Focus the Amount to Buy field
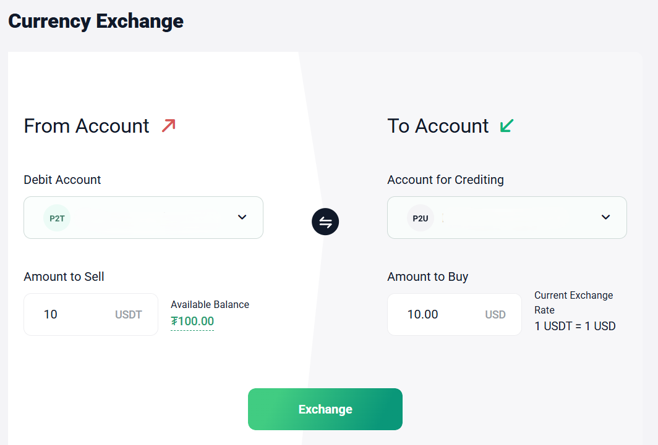Screen dimensions: 658x445 [433, 314]
